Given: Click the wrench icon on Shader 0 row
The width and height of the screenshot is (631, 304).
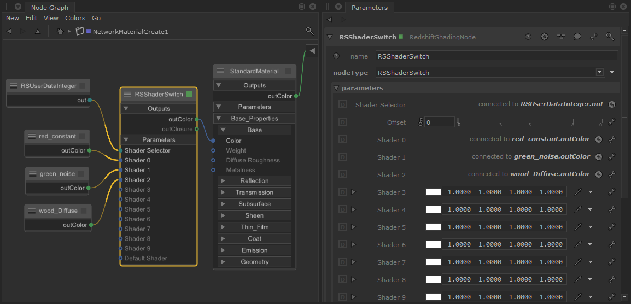Looking at the screenshot, I should 612,140.
